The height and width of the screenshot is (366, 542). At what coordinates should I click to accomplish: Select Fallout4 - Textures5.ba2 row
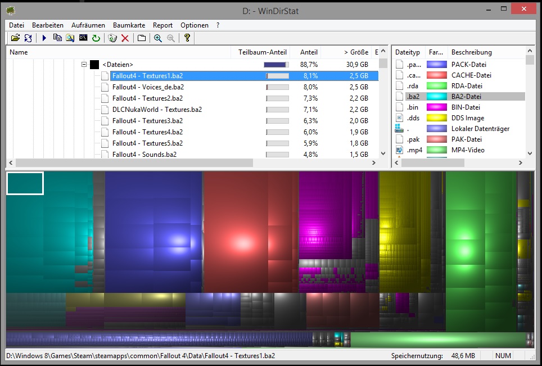click(236, 143)
